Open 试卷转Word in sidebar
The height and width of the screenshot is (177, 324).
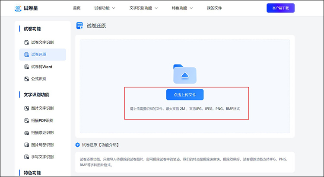(x=43, y=67)
